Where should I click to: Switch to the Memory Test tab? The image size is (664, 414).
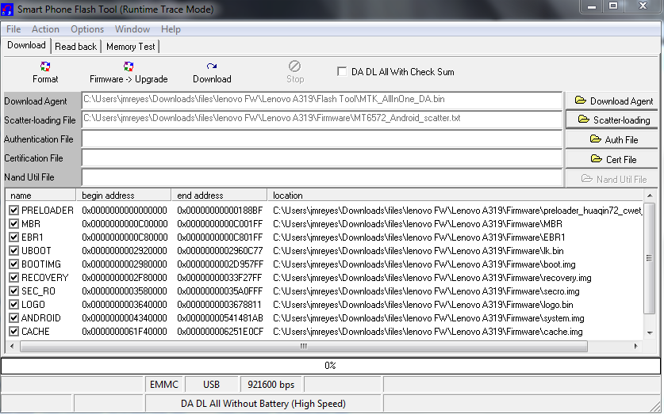(x=131, y=47)
